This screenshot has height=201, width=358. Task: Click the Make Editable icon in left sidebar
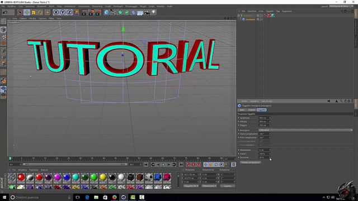3,21
